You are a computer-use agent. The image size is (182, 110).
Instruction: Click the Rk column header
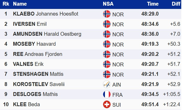(6, 4)
